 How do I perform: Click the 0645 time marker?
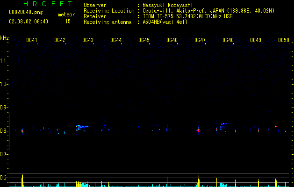pos(144,40)
